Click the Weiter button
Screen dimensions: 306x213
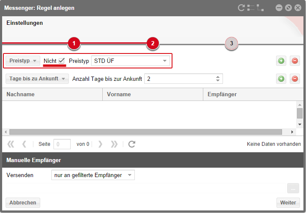[x=288, y=202]
